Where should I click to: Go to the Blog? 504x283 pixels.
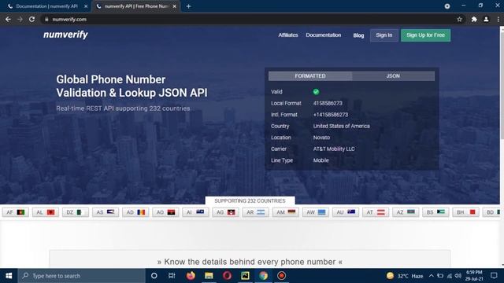tap(358, 35)
